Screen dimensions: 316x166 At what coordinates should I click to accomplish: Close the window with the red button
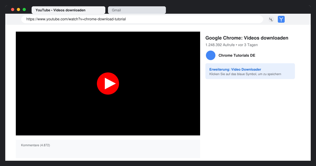pos(13,9)
